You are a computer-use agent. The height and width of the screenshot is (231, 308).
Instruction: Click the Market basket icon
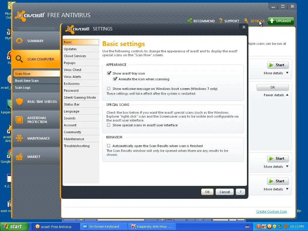coord(19,156)
